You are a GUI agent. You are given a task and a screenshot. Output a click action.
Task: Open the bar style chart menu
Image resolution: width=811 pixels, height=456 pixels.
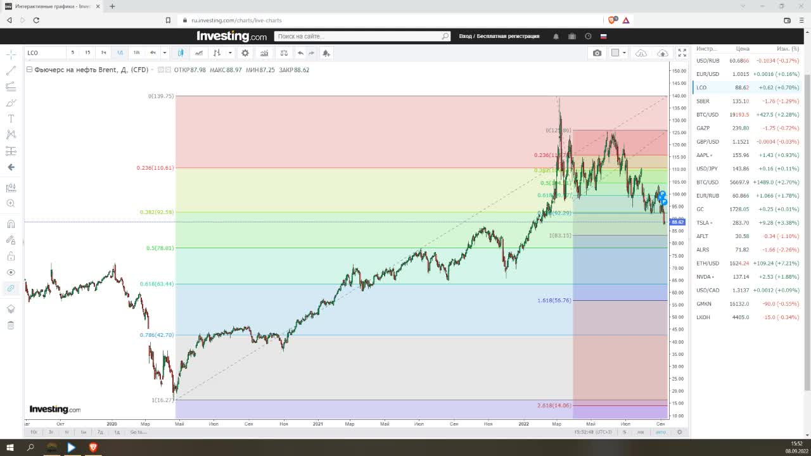coord(217,53)
